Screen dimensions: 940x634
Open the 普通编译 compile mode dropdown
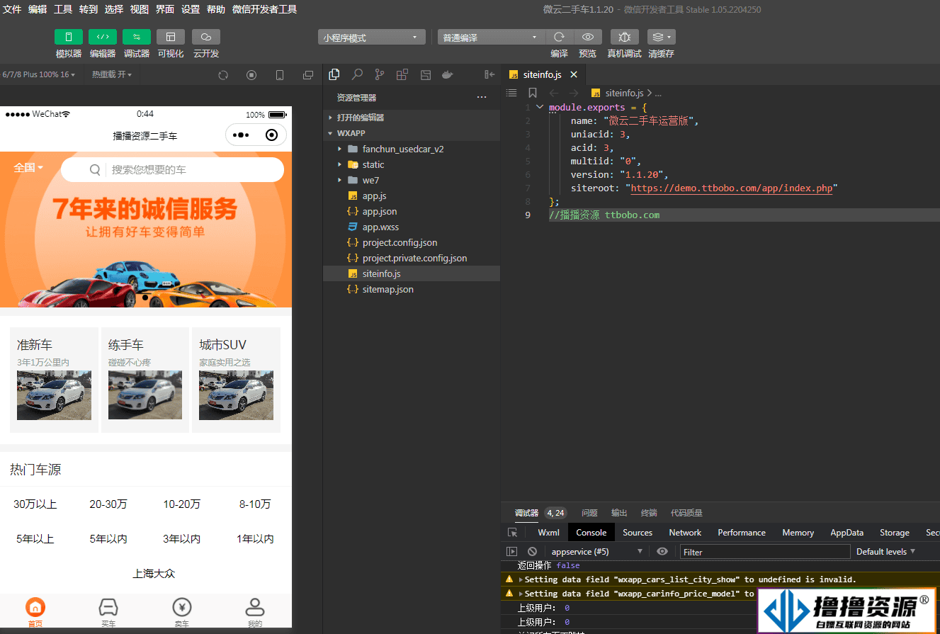pos(491,38)
